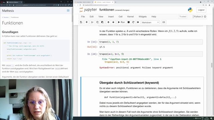214x120 pixels.
Task: Click the code block in the Mathesis page
Action: [36, 50]
